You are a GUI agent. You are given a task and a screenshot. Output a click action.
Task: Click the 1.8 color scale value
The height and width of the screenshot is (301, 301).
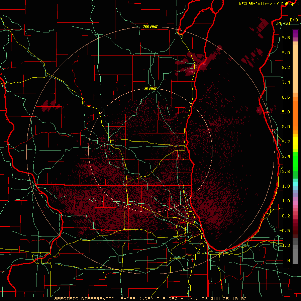coord(286,186)
